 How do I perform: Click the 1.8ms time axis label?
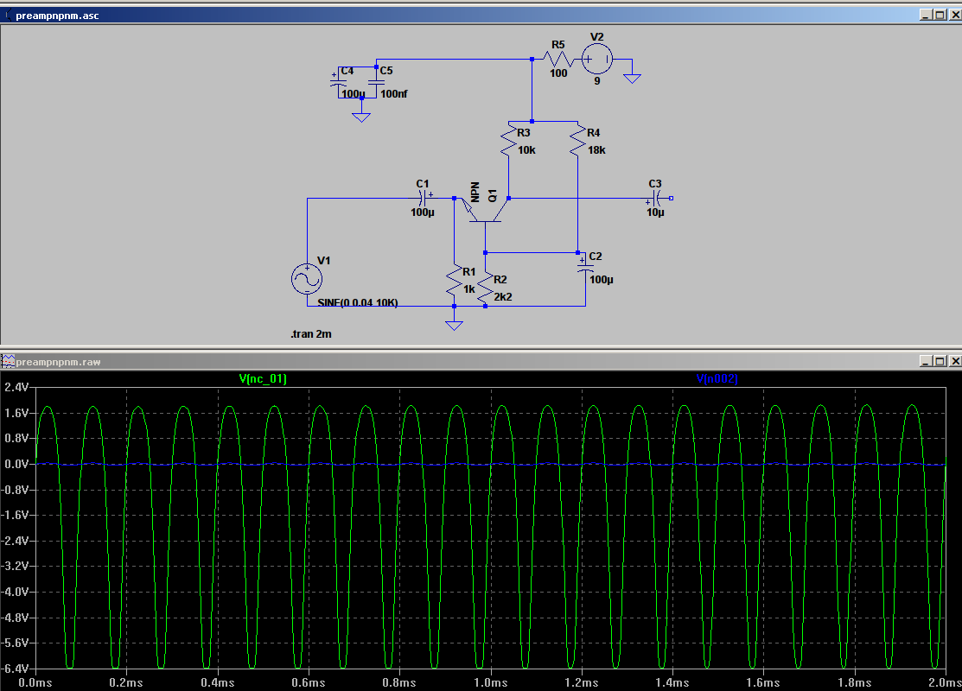point(855,682)
